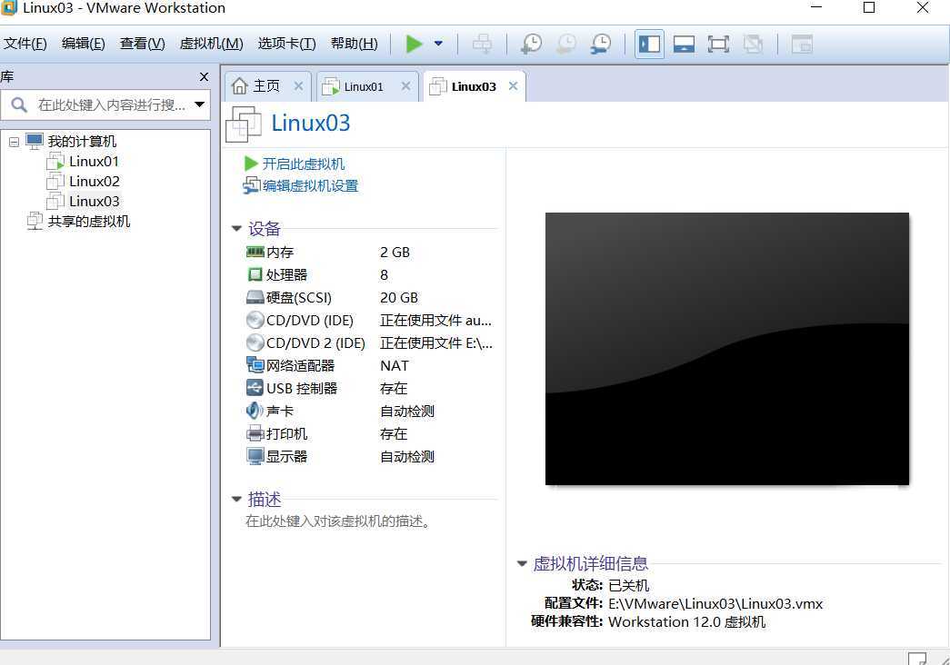Image resolution: width=950 pixels, height=665 pixels.
Task: Click the large Linux03 VM title icon
Action: [x=244, y=124]
